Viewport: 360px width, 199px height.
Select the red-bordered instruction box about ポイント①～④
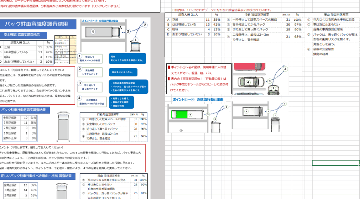(199, 79)
